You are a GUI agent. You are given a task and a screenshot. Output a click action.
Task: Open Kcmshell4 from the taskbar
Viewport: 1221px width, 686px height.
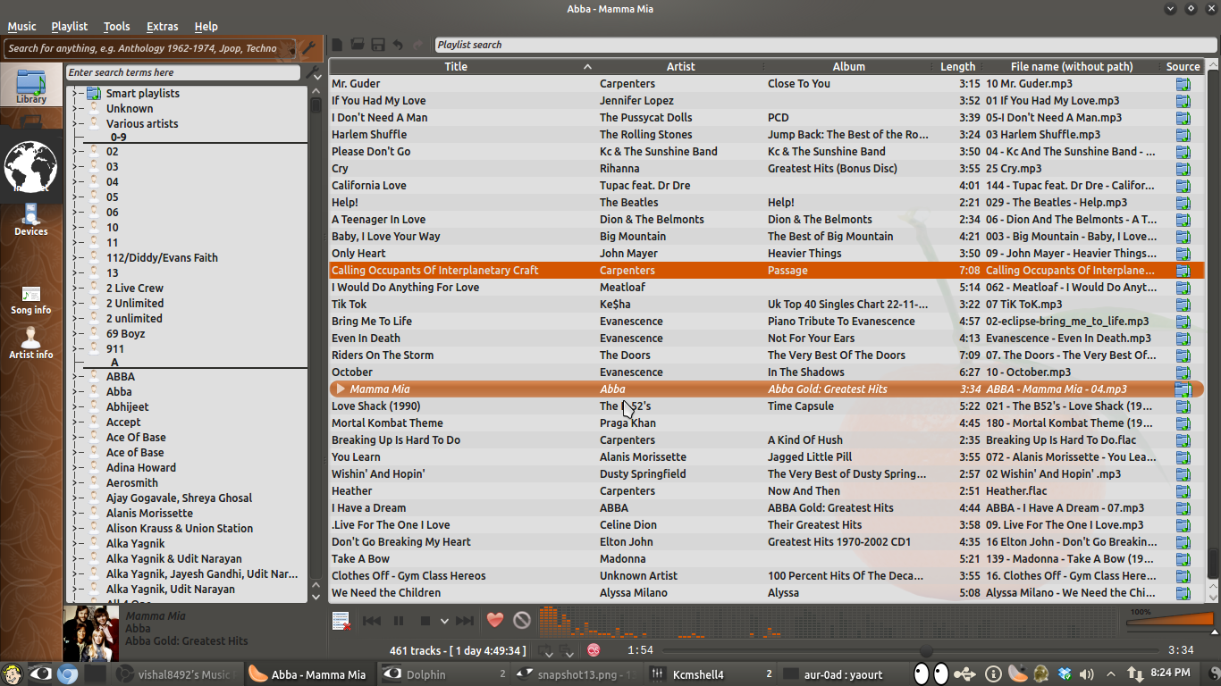tap(711, 674)
